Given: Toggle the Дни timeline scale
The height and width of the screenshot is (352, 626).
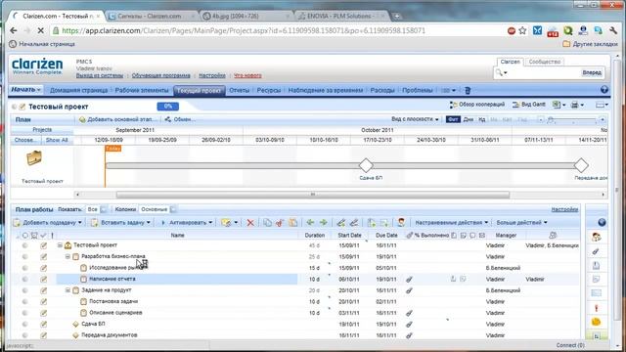Looking at the screenshot, I should tap(469, 119).
